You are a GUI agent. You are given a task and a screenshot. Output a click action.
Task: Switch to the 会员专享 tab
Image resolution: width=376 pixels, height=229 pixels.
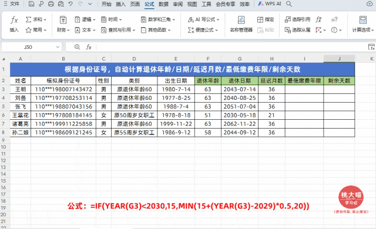tap(226, 4)
